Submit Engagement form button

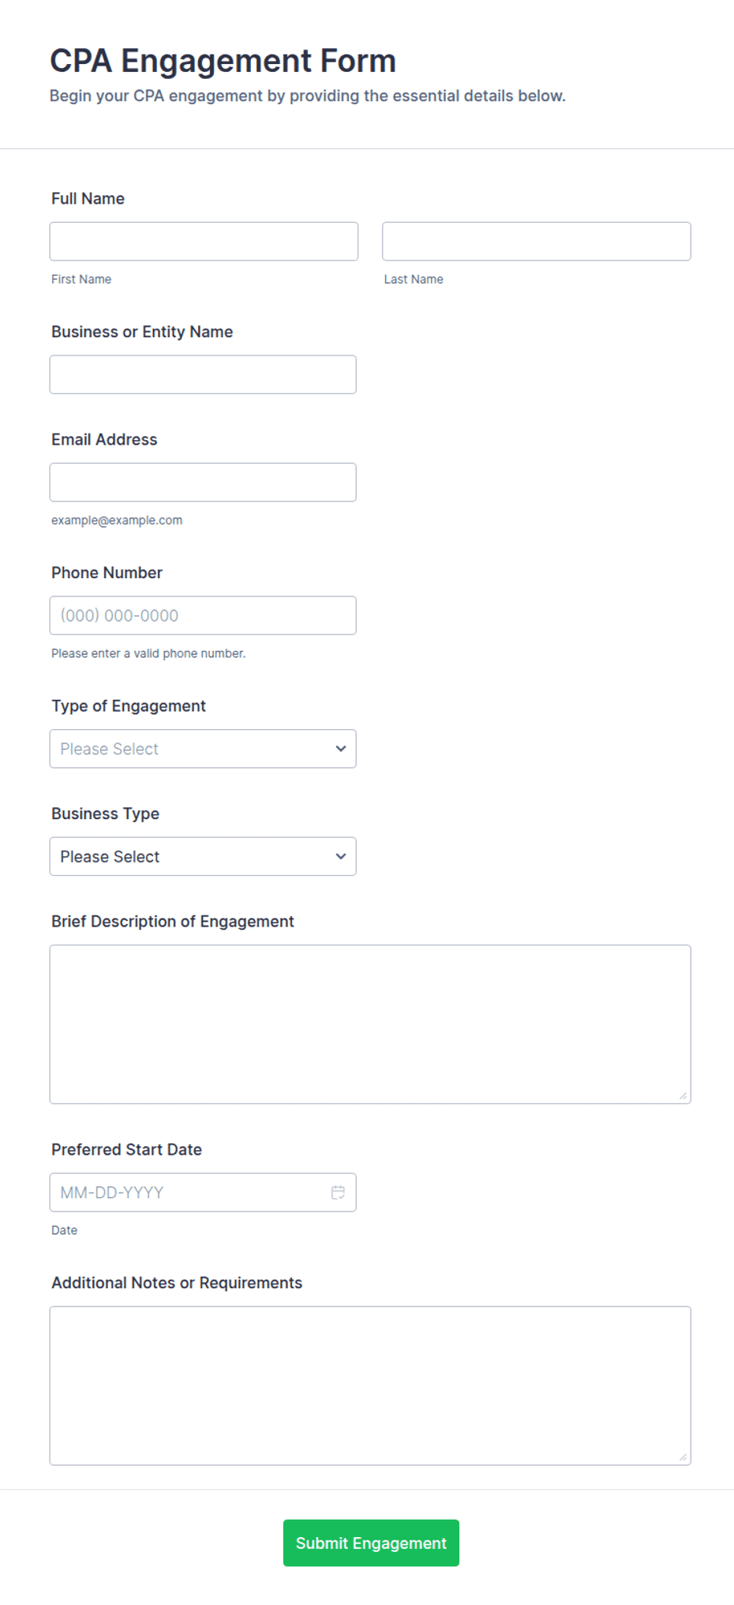[x=371, y=1543]
